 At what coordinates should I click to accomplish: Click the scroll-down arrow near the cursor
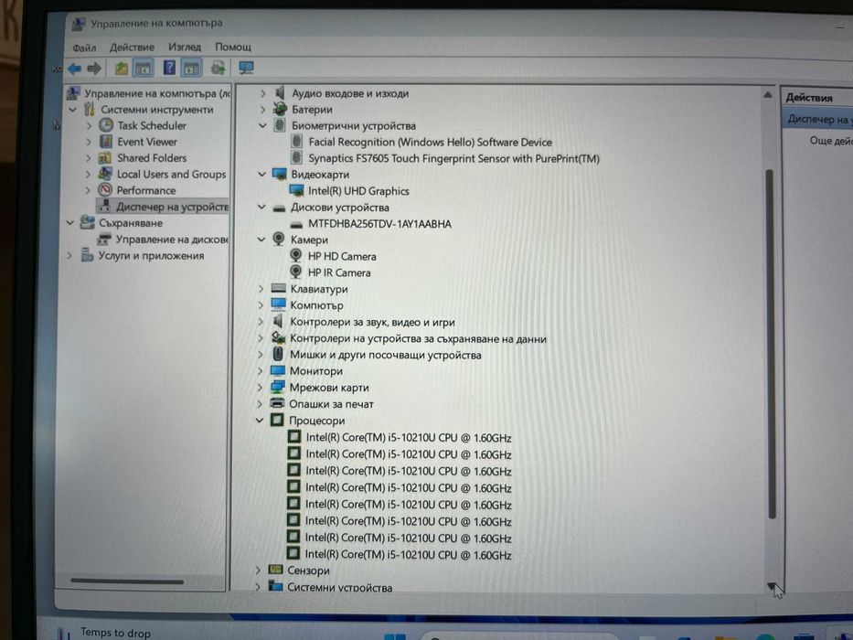click(x=771, y=585)
